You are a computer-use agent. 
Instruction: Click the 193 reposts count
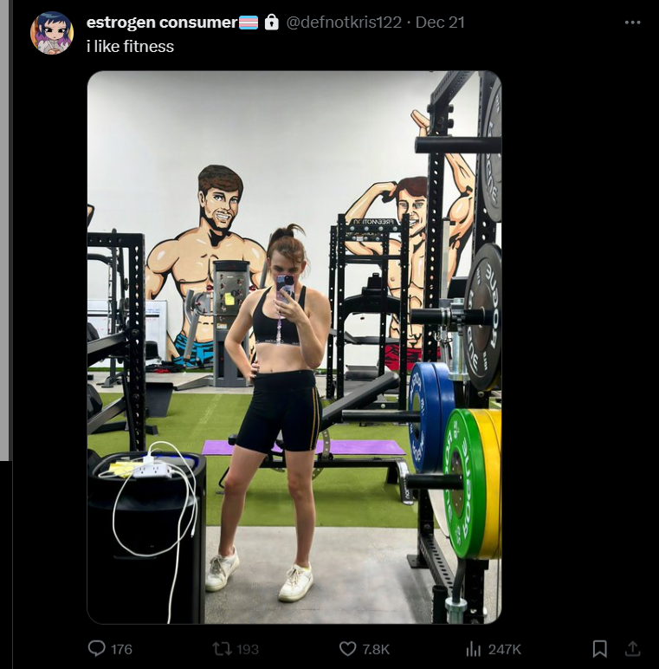pyautogui.click(x=248, y=649)
